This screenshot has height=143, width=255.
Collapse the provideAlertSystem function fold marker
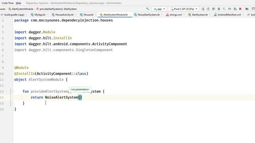(x=13, y=91)
